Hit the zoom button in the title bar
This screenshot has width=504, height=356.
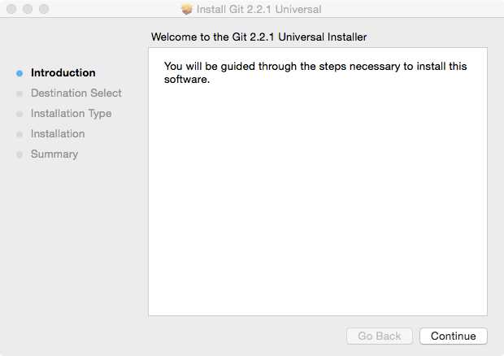pos(44,10)
